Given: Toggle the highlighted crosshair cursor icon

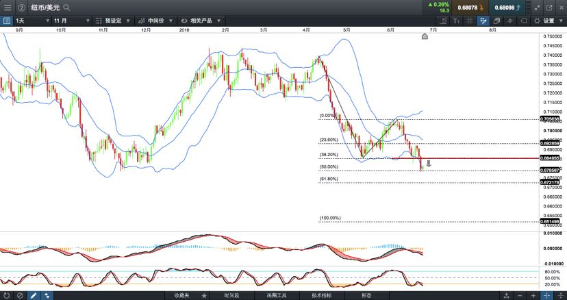Looking at the screenshot, I should (546, 296).
